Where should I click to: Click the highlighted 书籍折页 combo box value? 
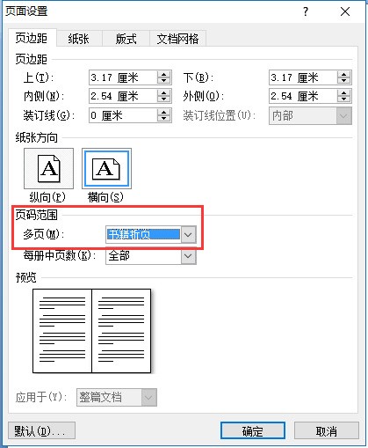point(143,234)
